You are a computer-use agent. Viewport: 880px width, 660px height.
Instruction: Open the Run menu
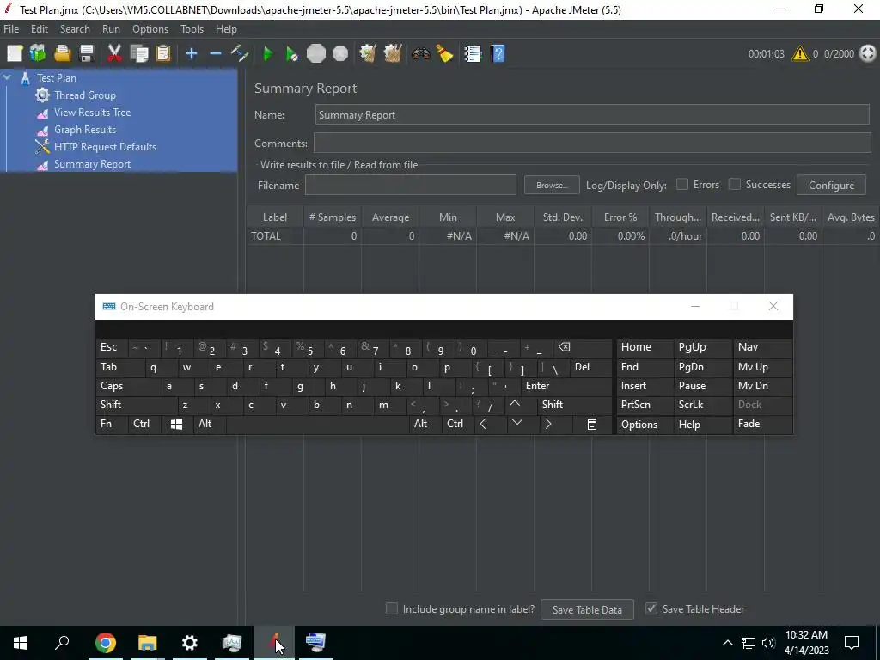(x=111, y=29)
